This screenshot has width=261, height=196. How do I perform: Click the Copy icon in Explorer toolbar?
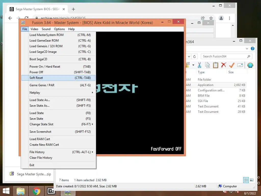click(207, 65)
